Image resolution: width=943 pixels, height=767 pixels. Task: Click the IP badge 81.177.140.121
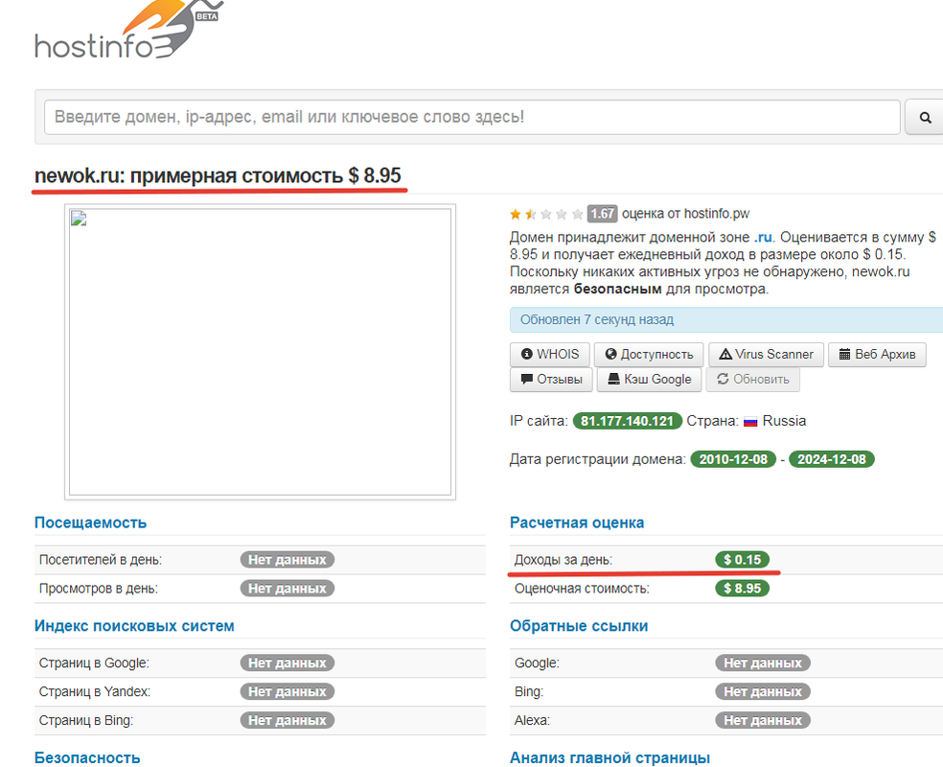pos(628,421)
